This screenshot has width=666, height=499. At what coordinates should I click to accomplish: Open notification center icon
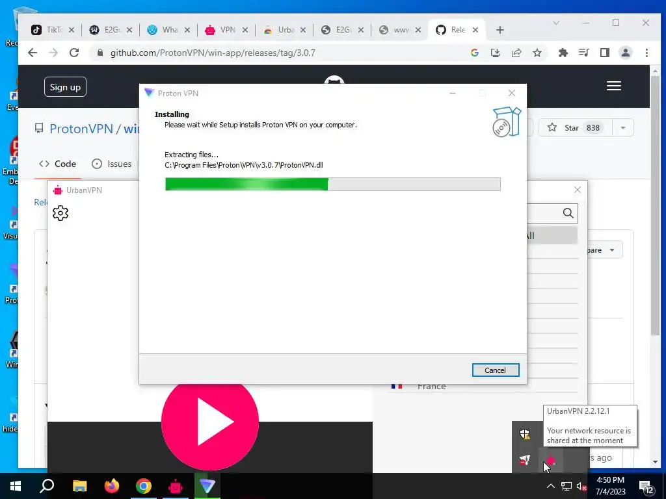(x=646, y=487)
